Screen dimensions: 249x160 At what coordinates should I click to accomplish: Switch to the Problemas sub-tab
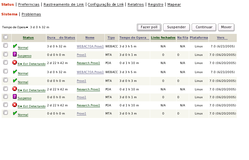click(x=31, y=14)
